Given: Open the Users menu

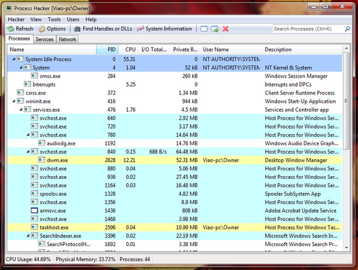Looking at the screenshot, I should click(x=73, y=20).
